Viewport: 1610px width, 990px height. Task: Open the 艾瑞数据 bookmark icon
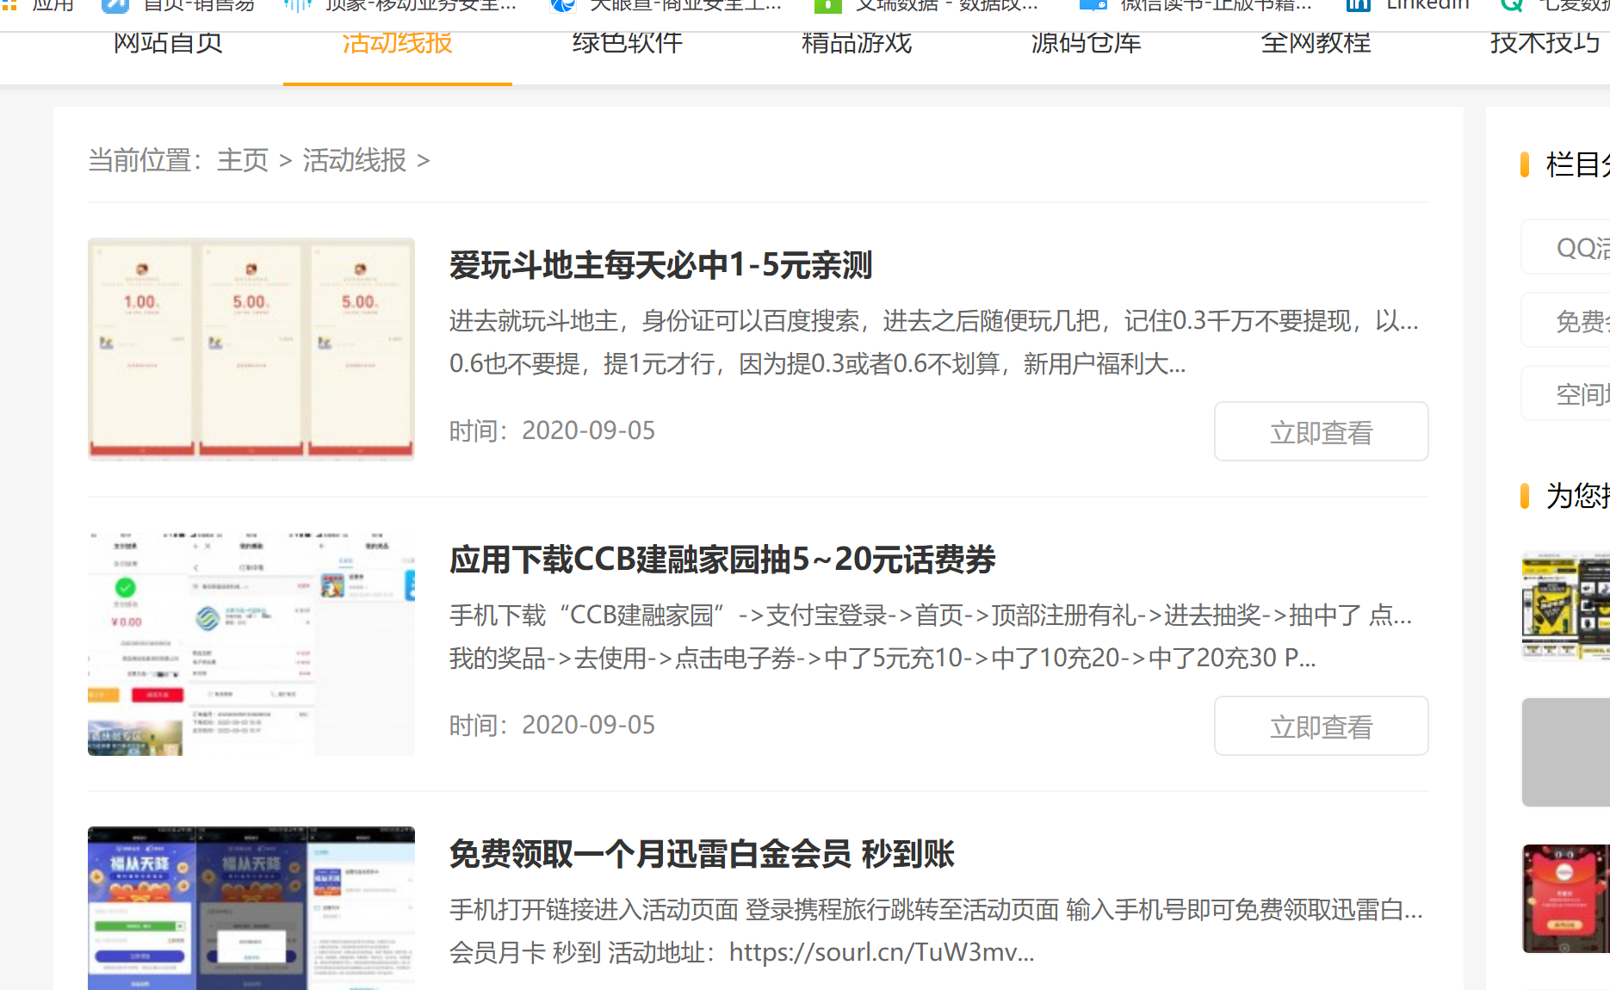coord(827,6)
